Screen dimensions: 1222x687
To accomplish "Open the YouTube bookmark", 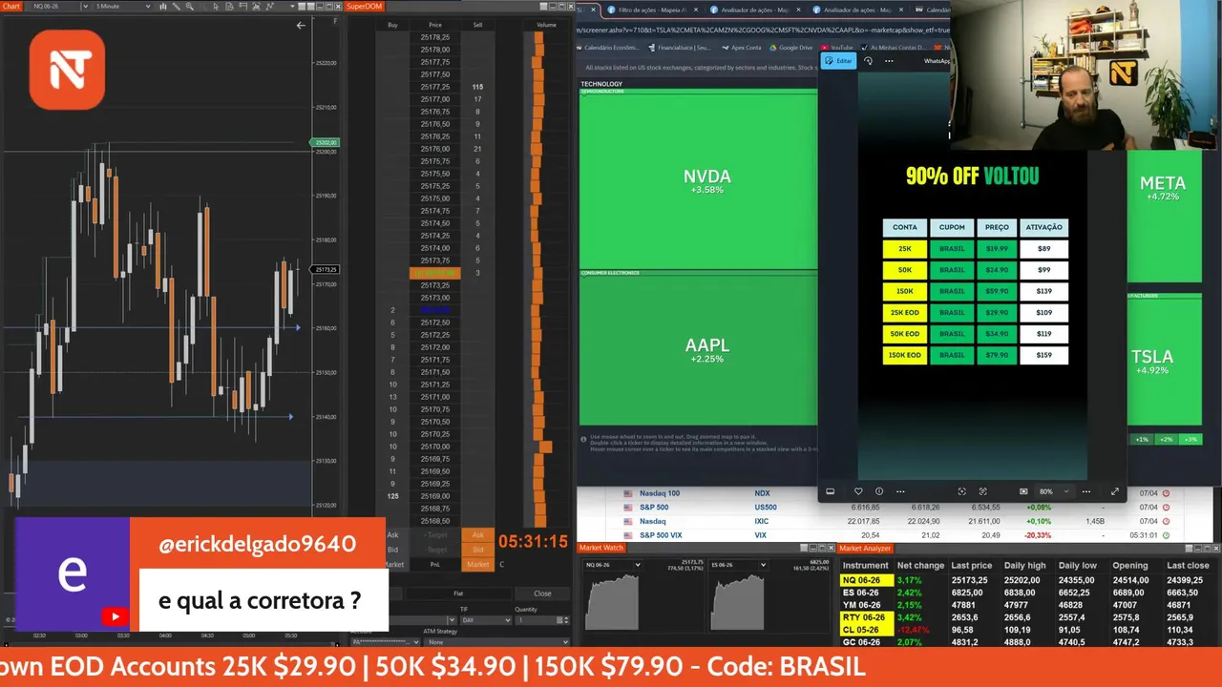I will coord(835,48).
